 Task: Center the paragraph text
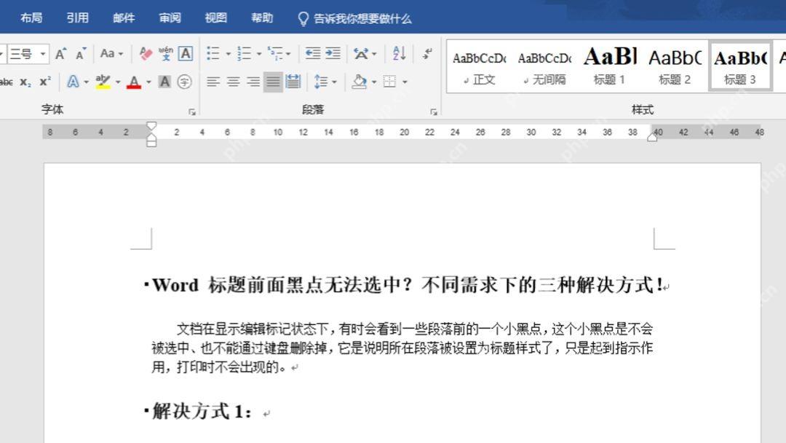coord(233,82)
